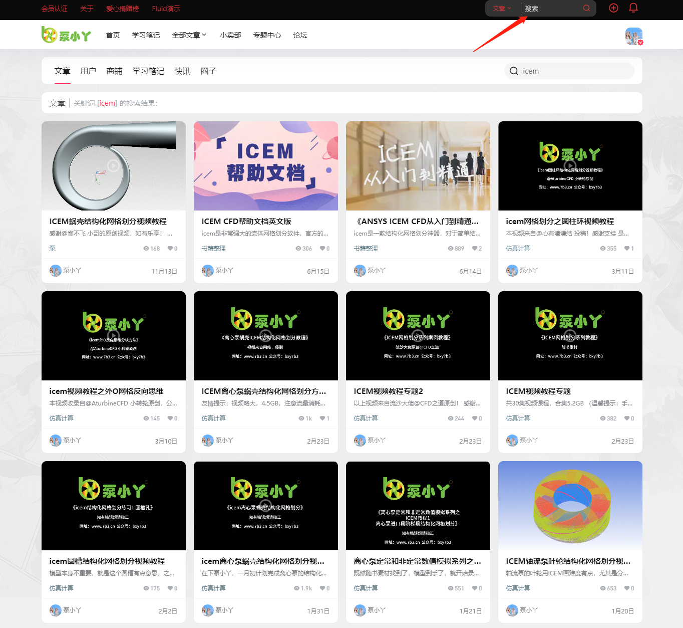683x628 pixels.
Task: Open your profile avatar in the navbar
Action: click(633, 36)
